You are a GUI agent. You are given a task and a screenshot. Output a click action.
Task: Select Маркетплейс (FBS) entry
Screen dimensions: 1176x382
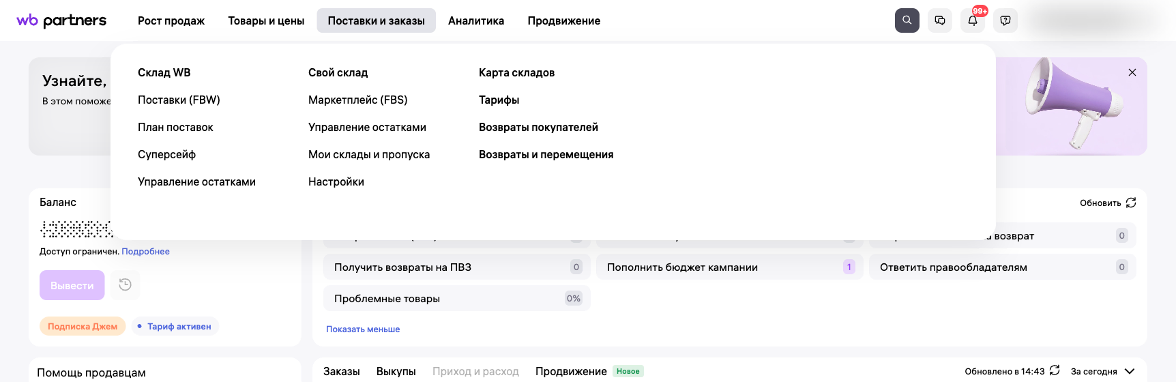(x=358, y=100)
